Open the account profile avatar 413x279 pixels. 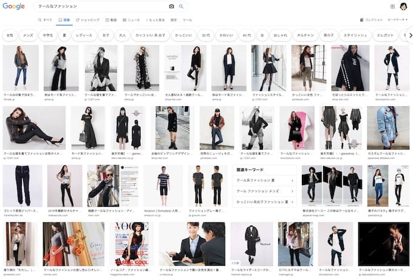click(404, 6)
